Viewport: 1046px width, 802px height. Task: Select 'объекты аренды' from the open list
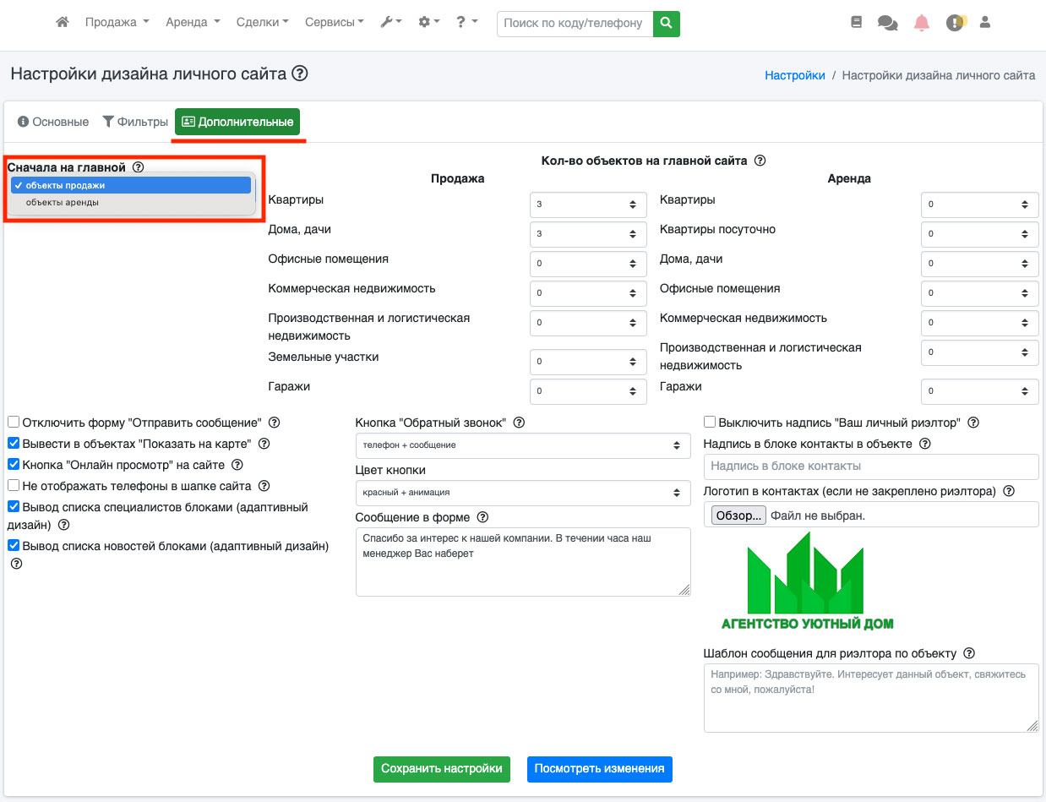(x=63, y=203)
